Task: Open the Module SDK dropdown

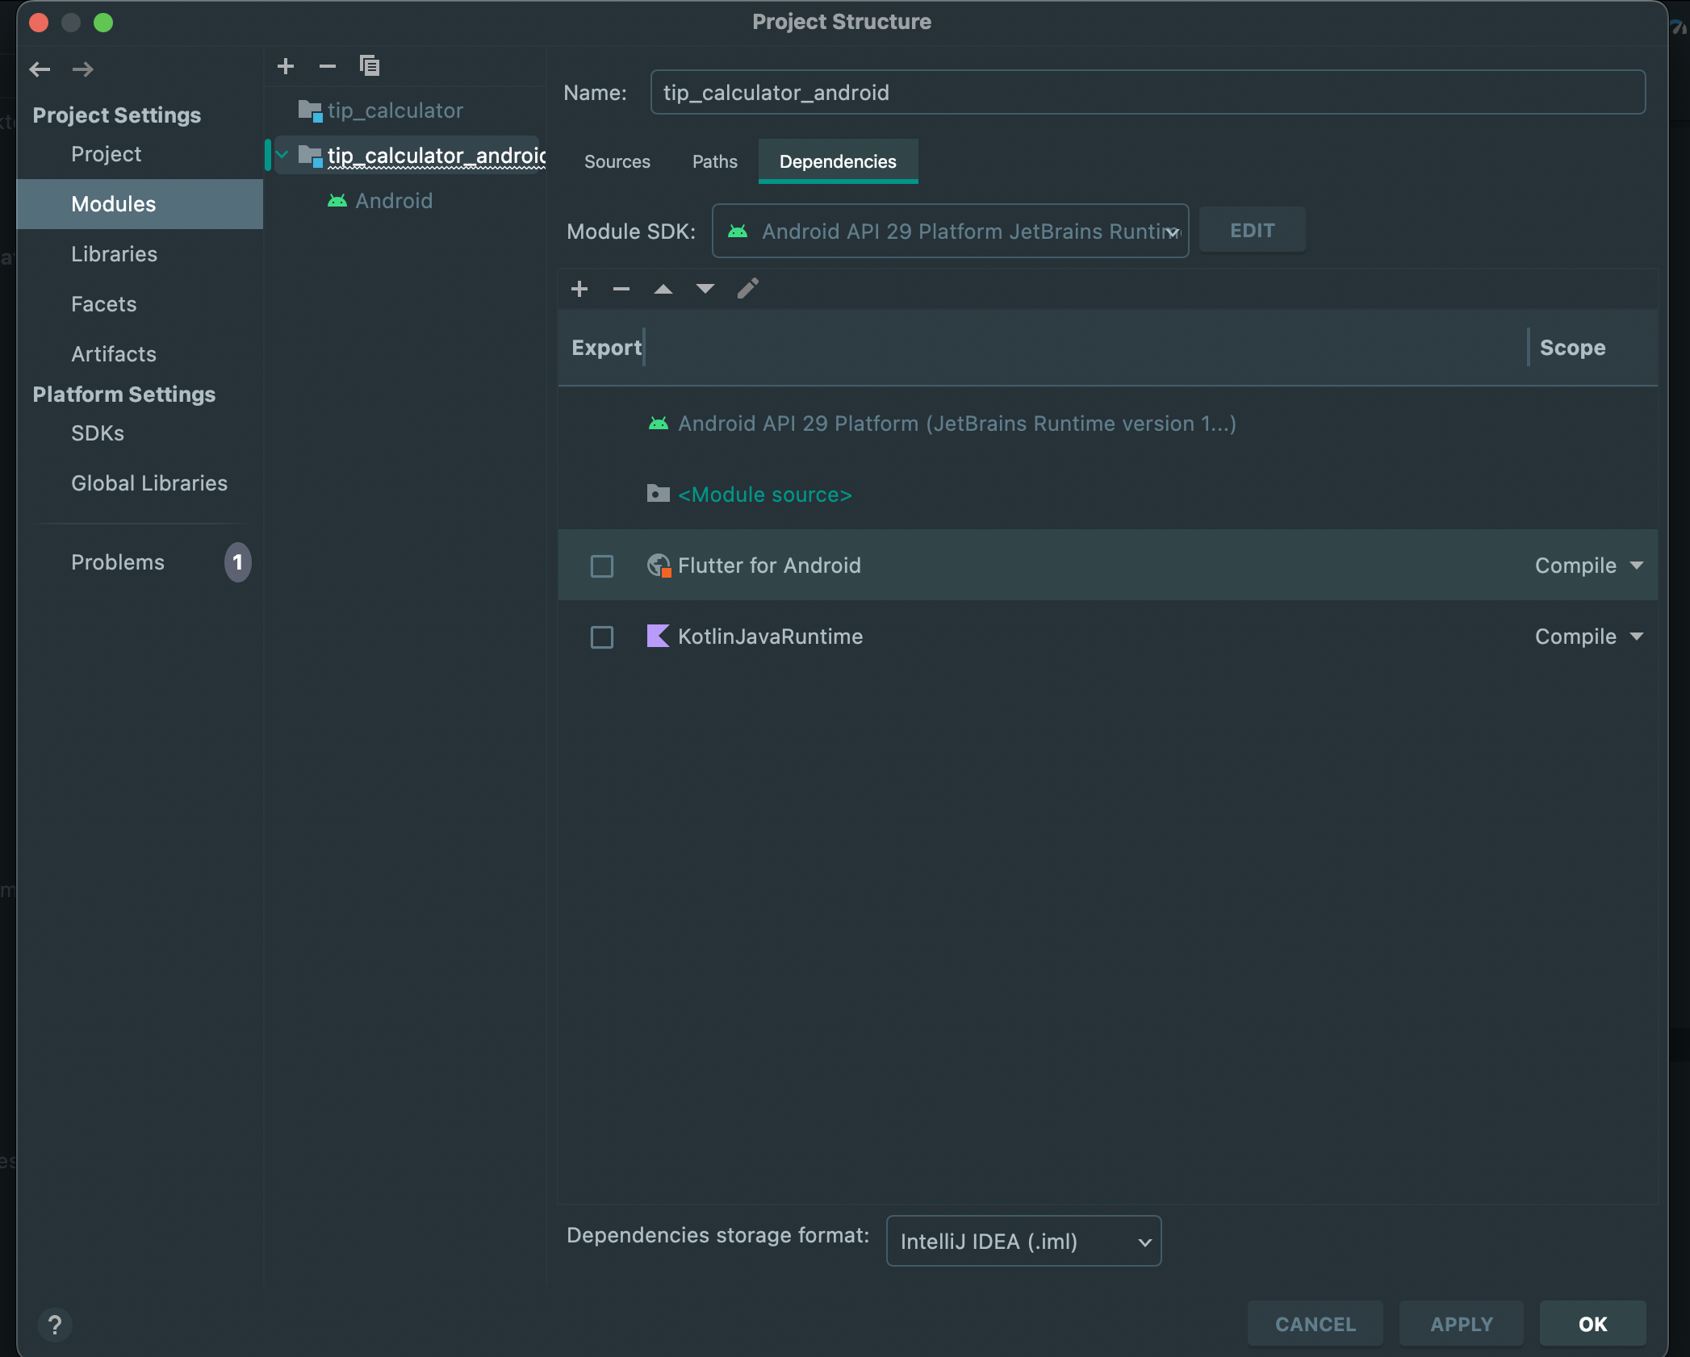Action: [950, 232]
